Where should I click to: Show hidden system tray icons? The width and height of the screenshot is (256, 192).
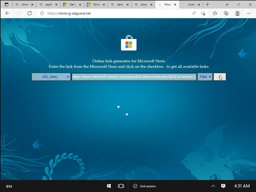[213, 186]
